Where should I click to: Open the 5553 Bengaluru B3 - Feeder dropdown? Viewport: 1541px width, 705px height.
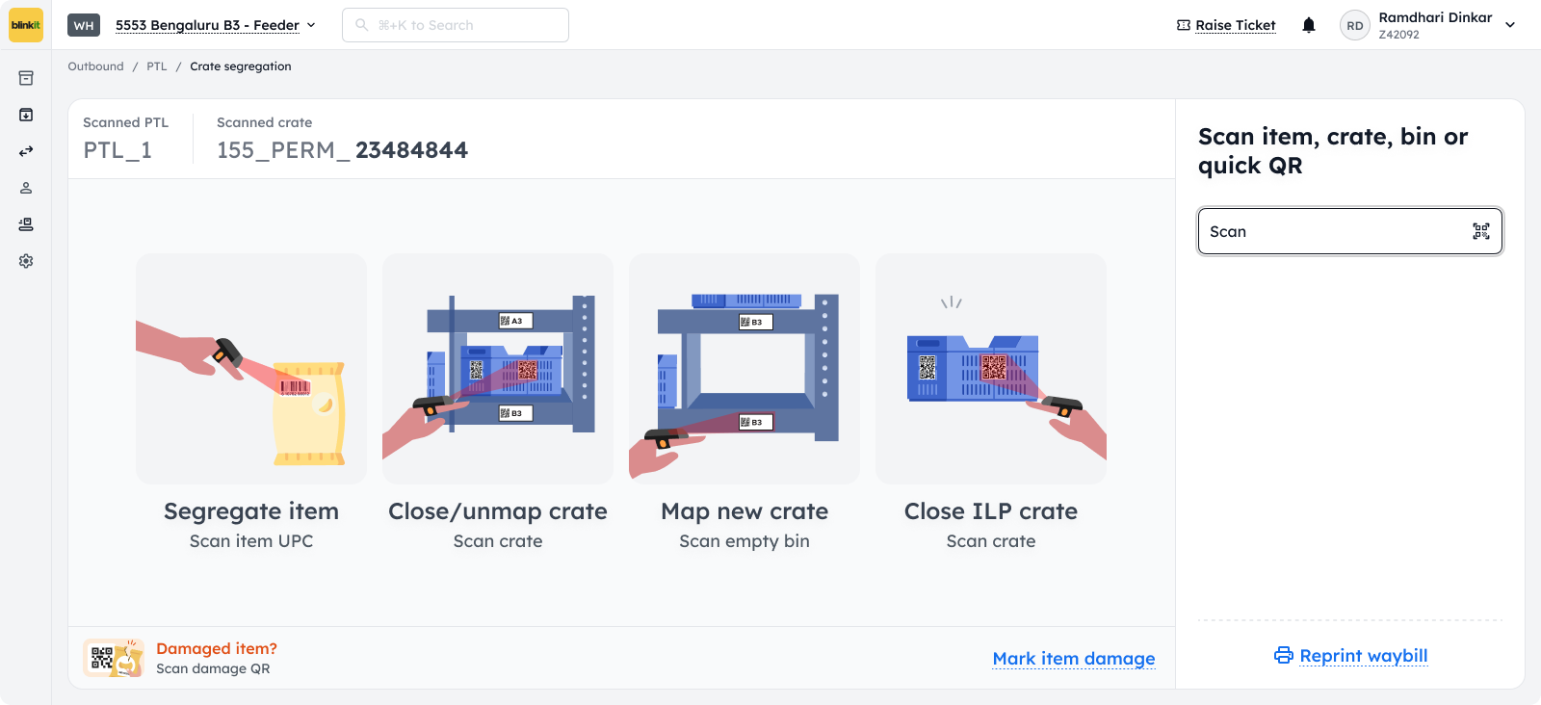[216, 25]
